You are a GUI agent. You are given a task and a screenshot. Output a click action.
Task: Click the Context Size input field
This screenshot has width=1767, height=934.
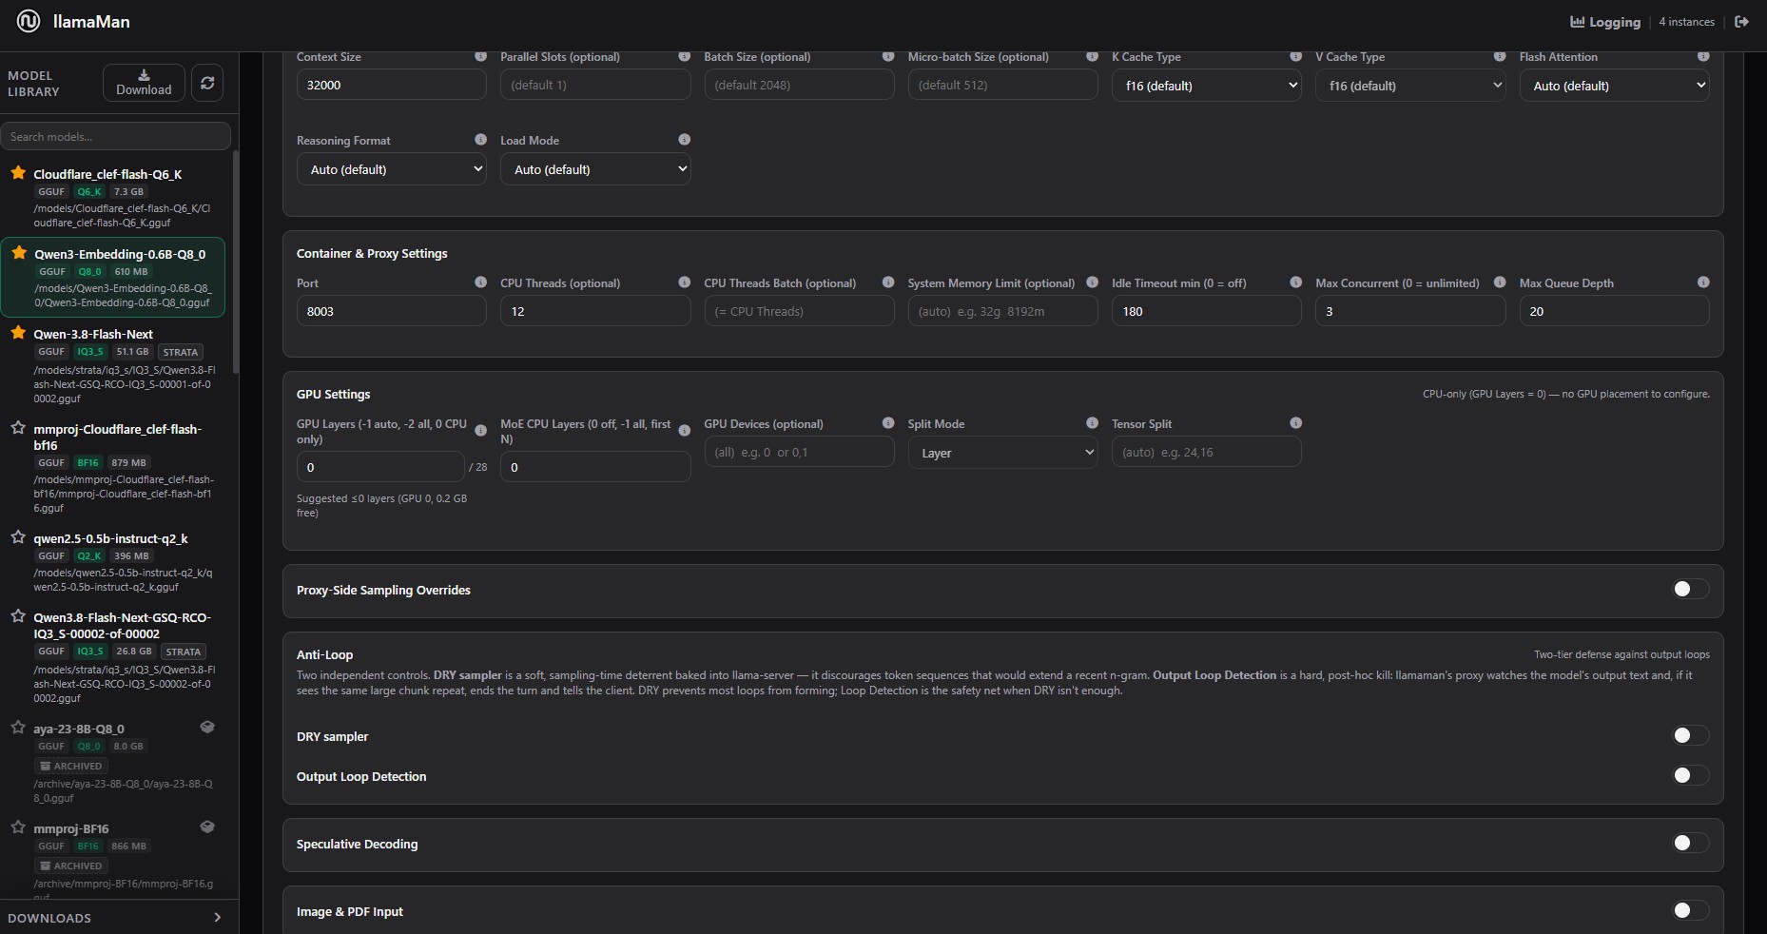[x=391, y=85]
